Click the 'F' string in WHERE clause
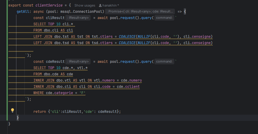 [x=83, y=93]
